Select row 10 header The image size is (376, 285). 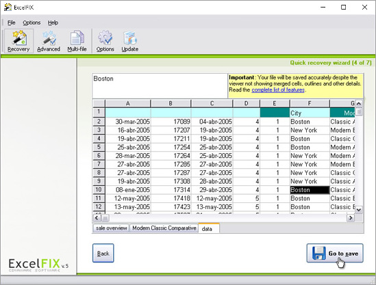[99, 190]
